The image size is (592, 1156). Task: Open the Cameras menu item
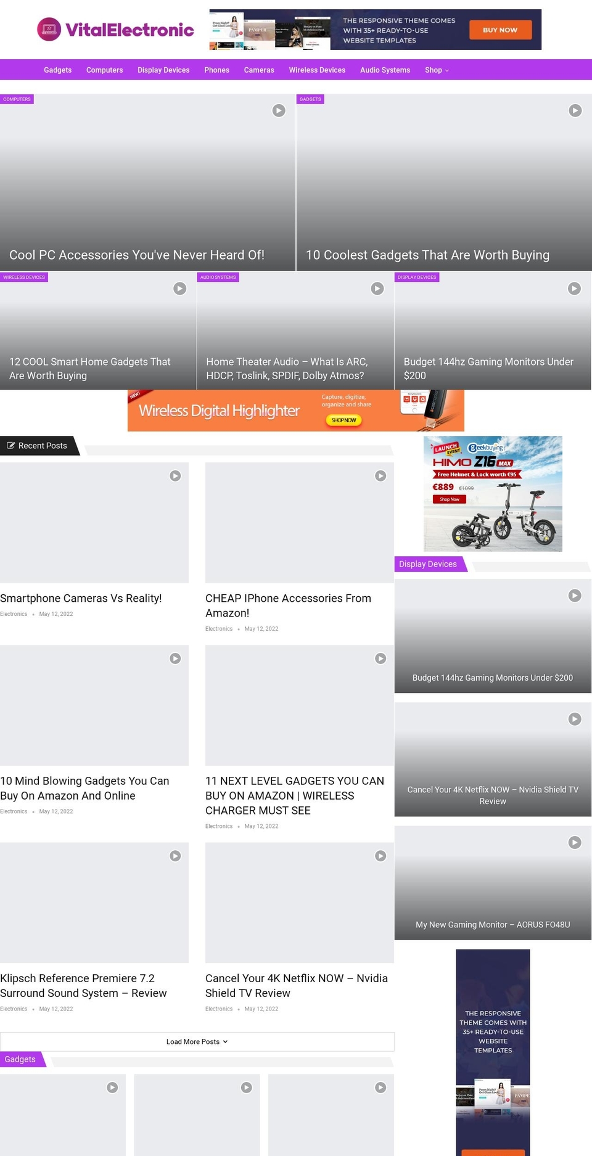click(x=259, y=70)
